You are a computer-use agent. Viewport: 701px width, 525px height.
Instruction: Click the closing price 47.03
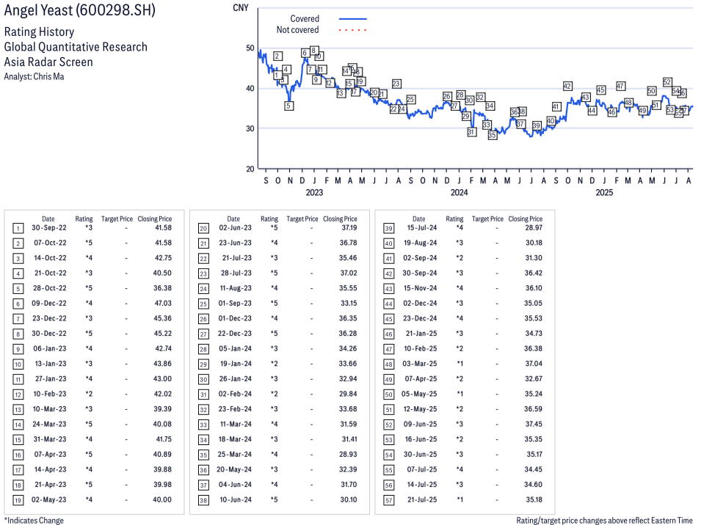(162, 303)
